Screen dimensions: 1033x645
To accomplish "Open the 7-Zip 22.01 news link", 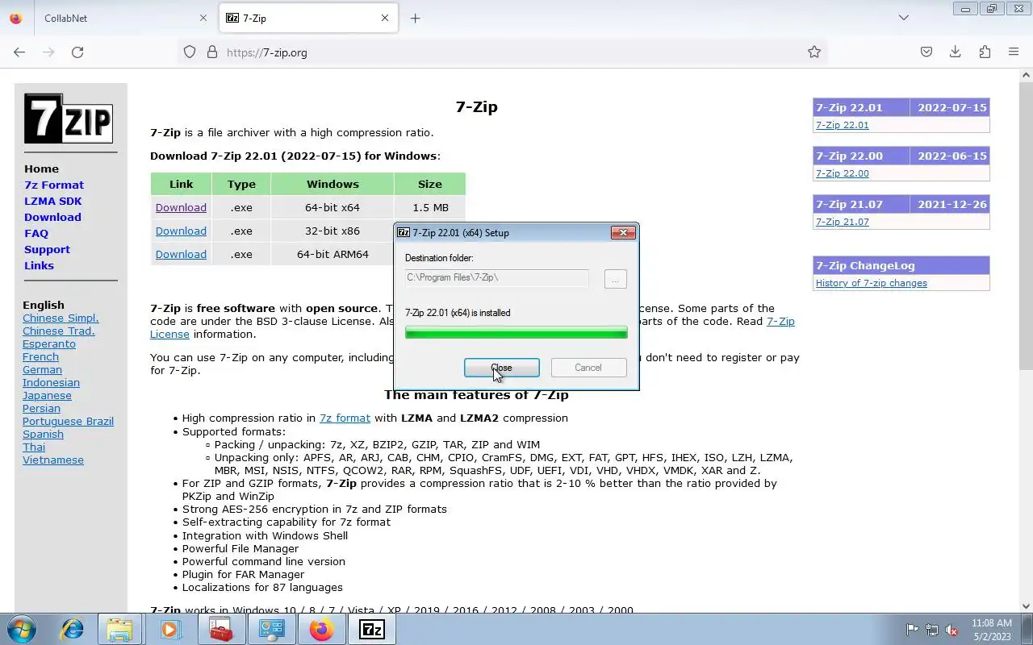I will [x=842, y=125].
